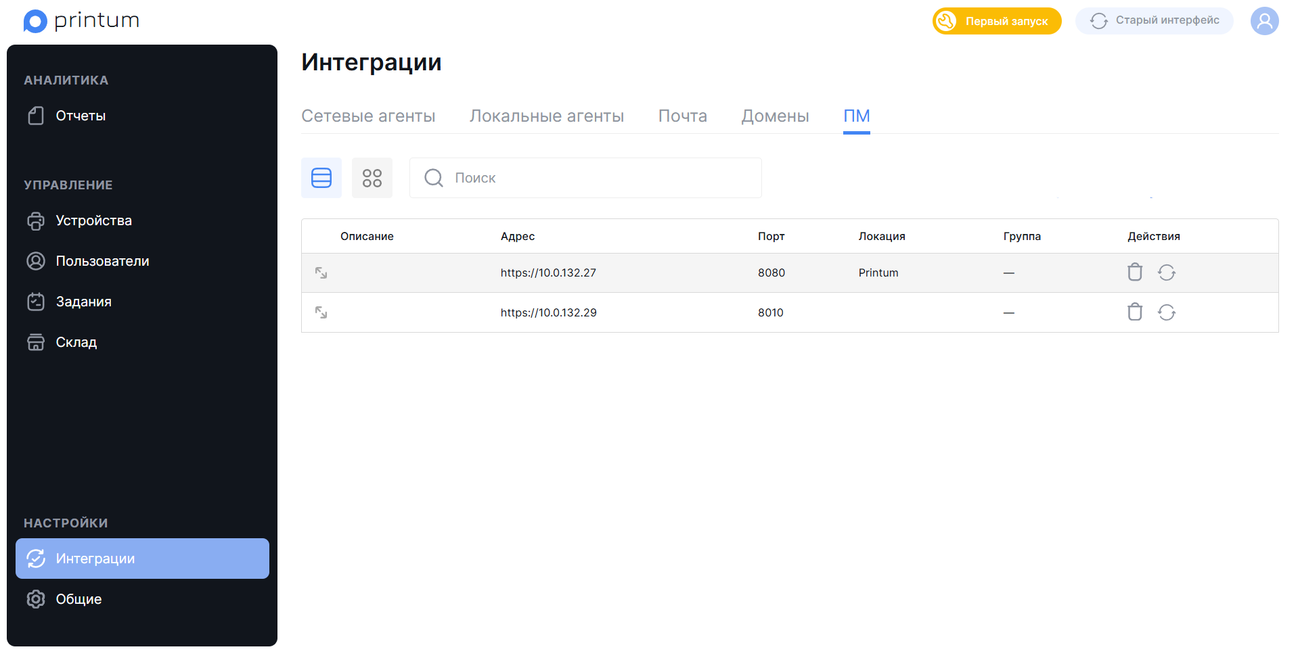Click port value 8080
The image size is (1298, 664).
point(771,272)
